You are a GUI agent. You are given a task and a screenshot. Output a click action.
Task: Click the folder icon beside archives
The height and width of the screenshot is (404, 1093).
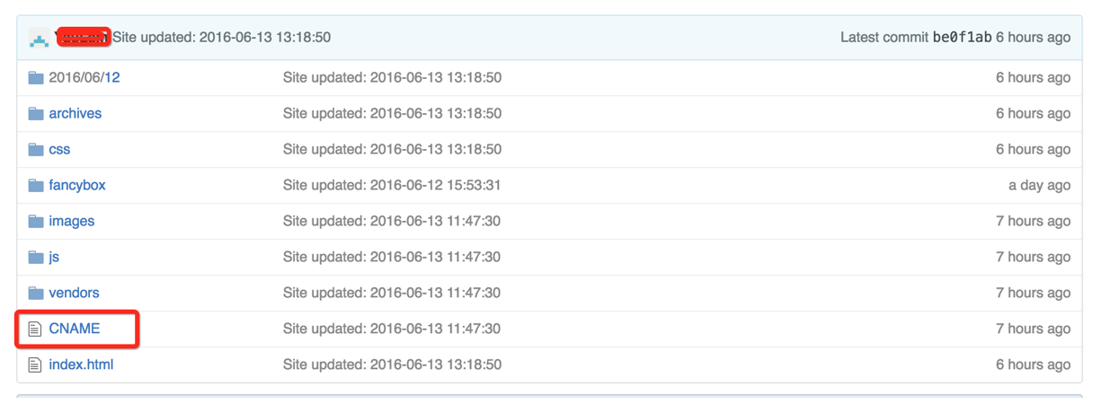(x=36, y=114)
